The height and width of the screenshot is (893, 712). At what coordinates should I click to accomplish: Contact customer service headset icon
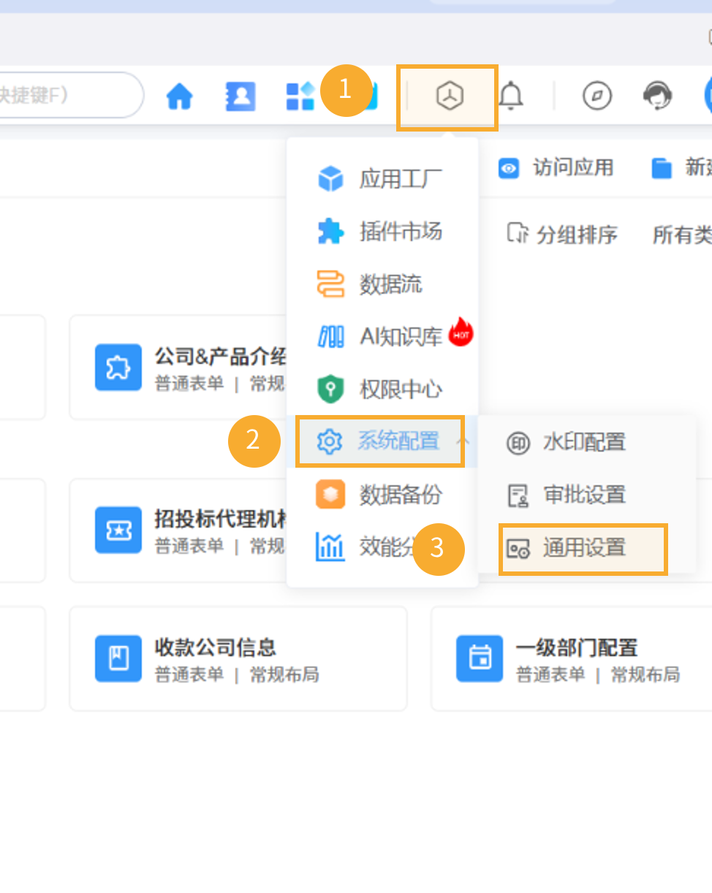coord(657,96)
